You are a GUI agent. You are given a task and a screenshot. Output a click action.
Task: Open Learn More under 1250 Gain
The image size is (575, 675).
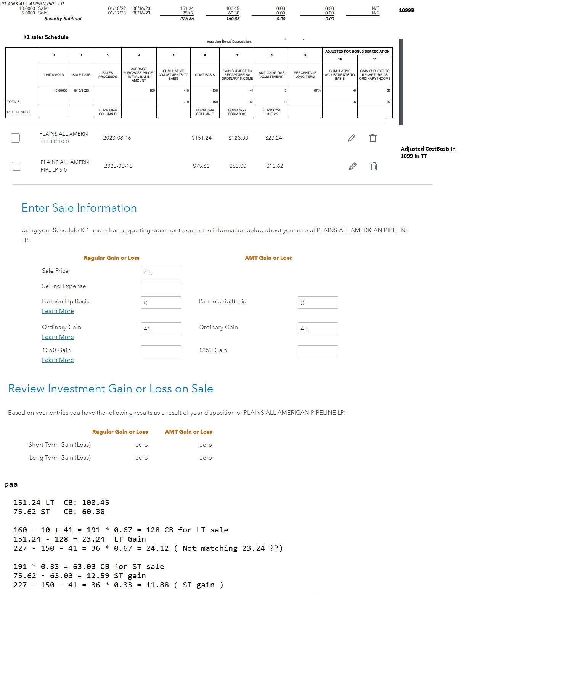(x=58, y=360)
